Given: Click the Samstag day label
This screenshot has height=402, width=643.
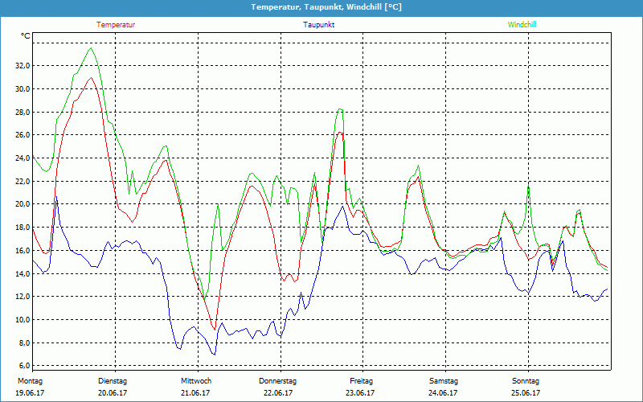Looking at the screenshot, I should [444, 381].
